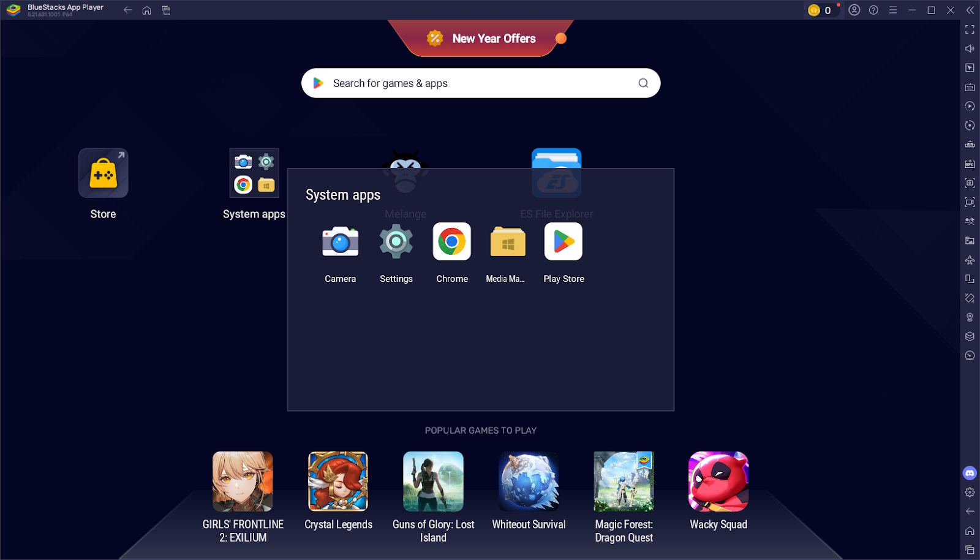Click the two-people sync icon in sidebar
This screenshot has width=980, height=560.
pos(970,221)
